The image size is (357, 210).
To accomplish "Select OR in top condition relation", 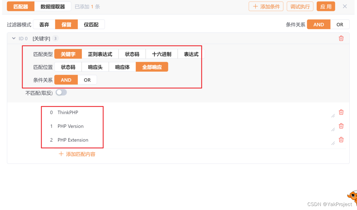I will [340, 24].
